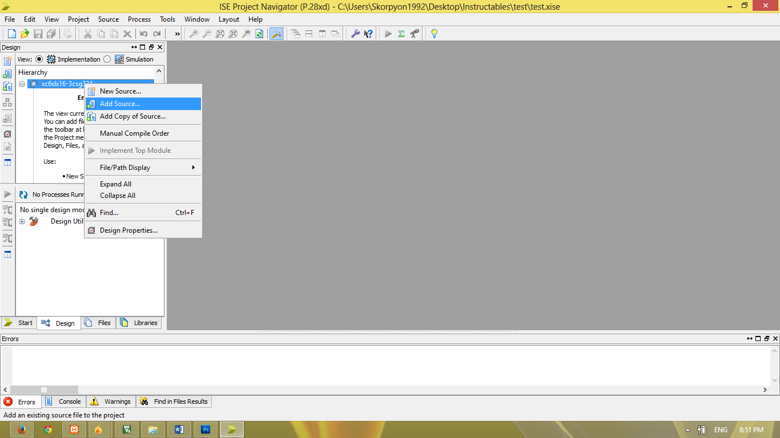
Task: Click the Copy toolbar icon
Action: (x=101, y=34)
